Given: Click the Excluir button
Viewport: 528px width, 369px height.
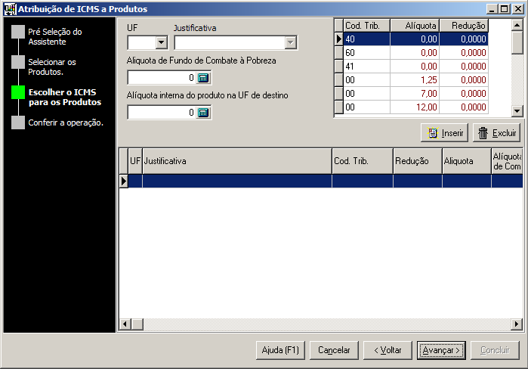Looking at the screenshot, I should coord(497,133).
